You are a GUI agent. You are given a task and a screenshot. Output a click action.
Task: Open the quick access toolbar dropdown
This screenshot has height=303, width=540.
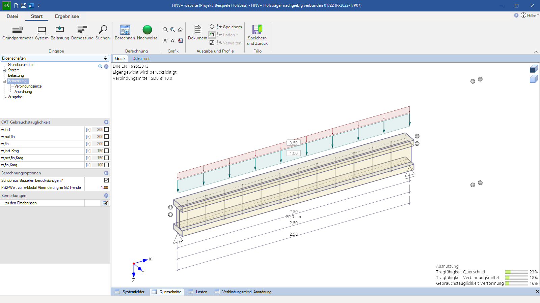(x=38, y=6)
